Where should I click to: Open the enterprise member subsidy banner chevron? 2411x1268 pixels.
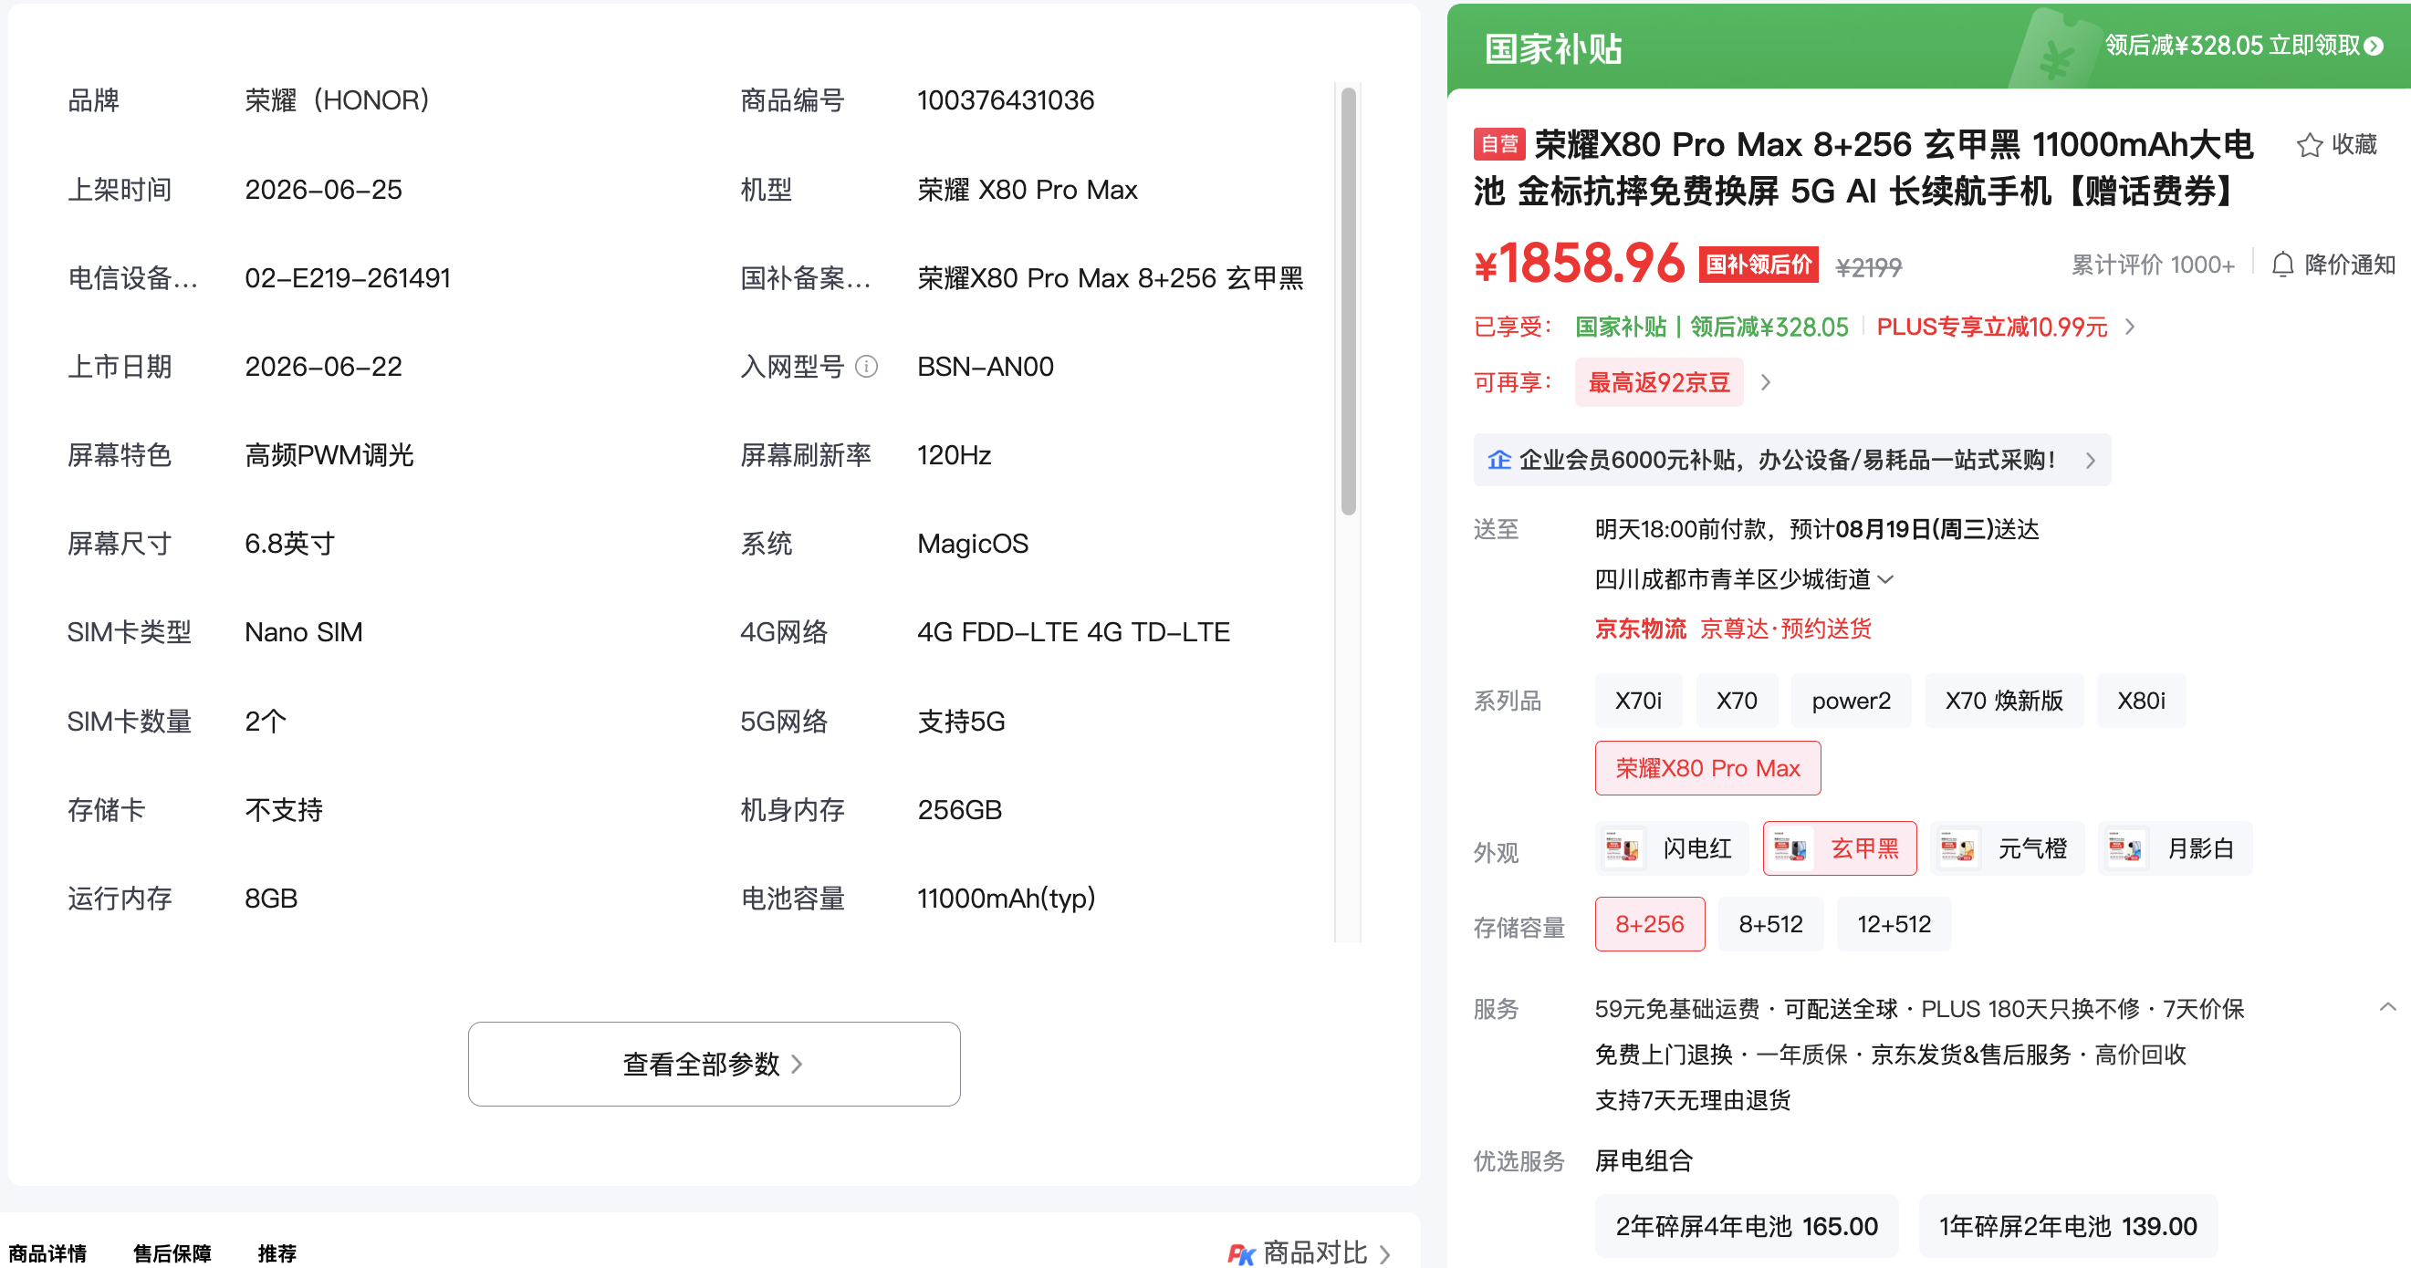[x=2090, y=461]
